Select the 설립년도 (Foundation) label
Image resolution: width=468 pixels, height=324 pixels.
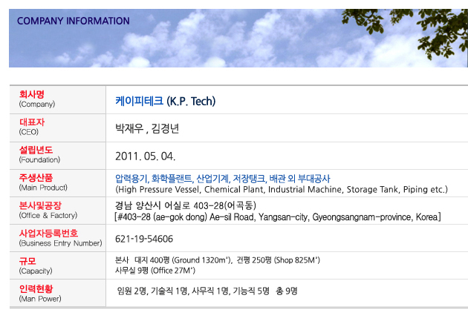[x=39, y=154]
